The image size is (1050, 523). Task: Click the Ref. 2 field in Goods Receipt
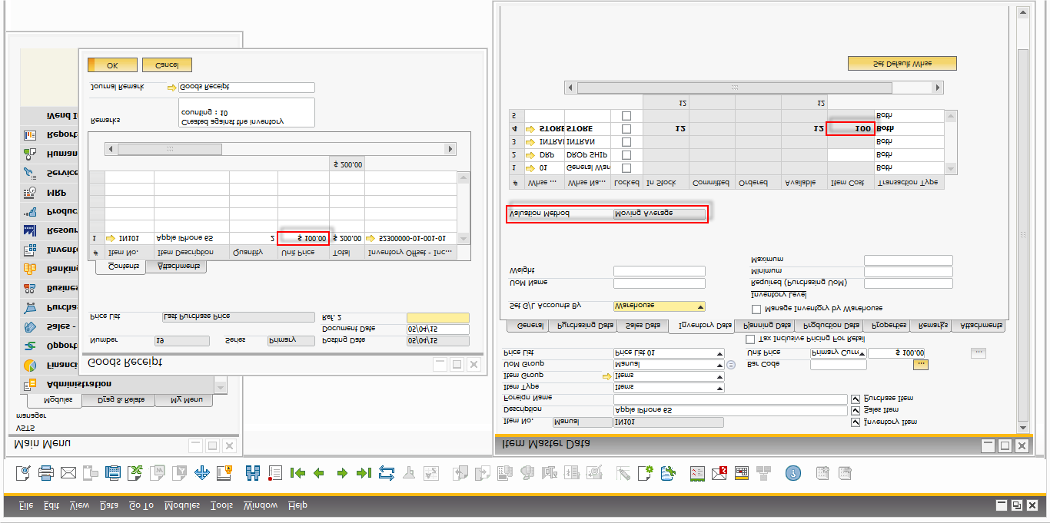(x=437, y=317)
